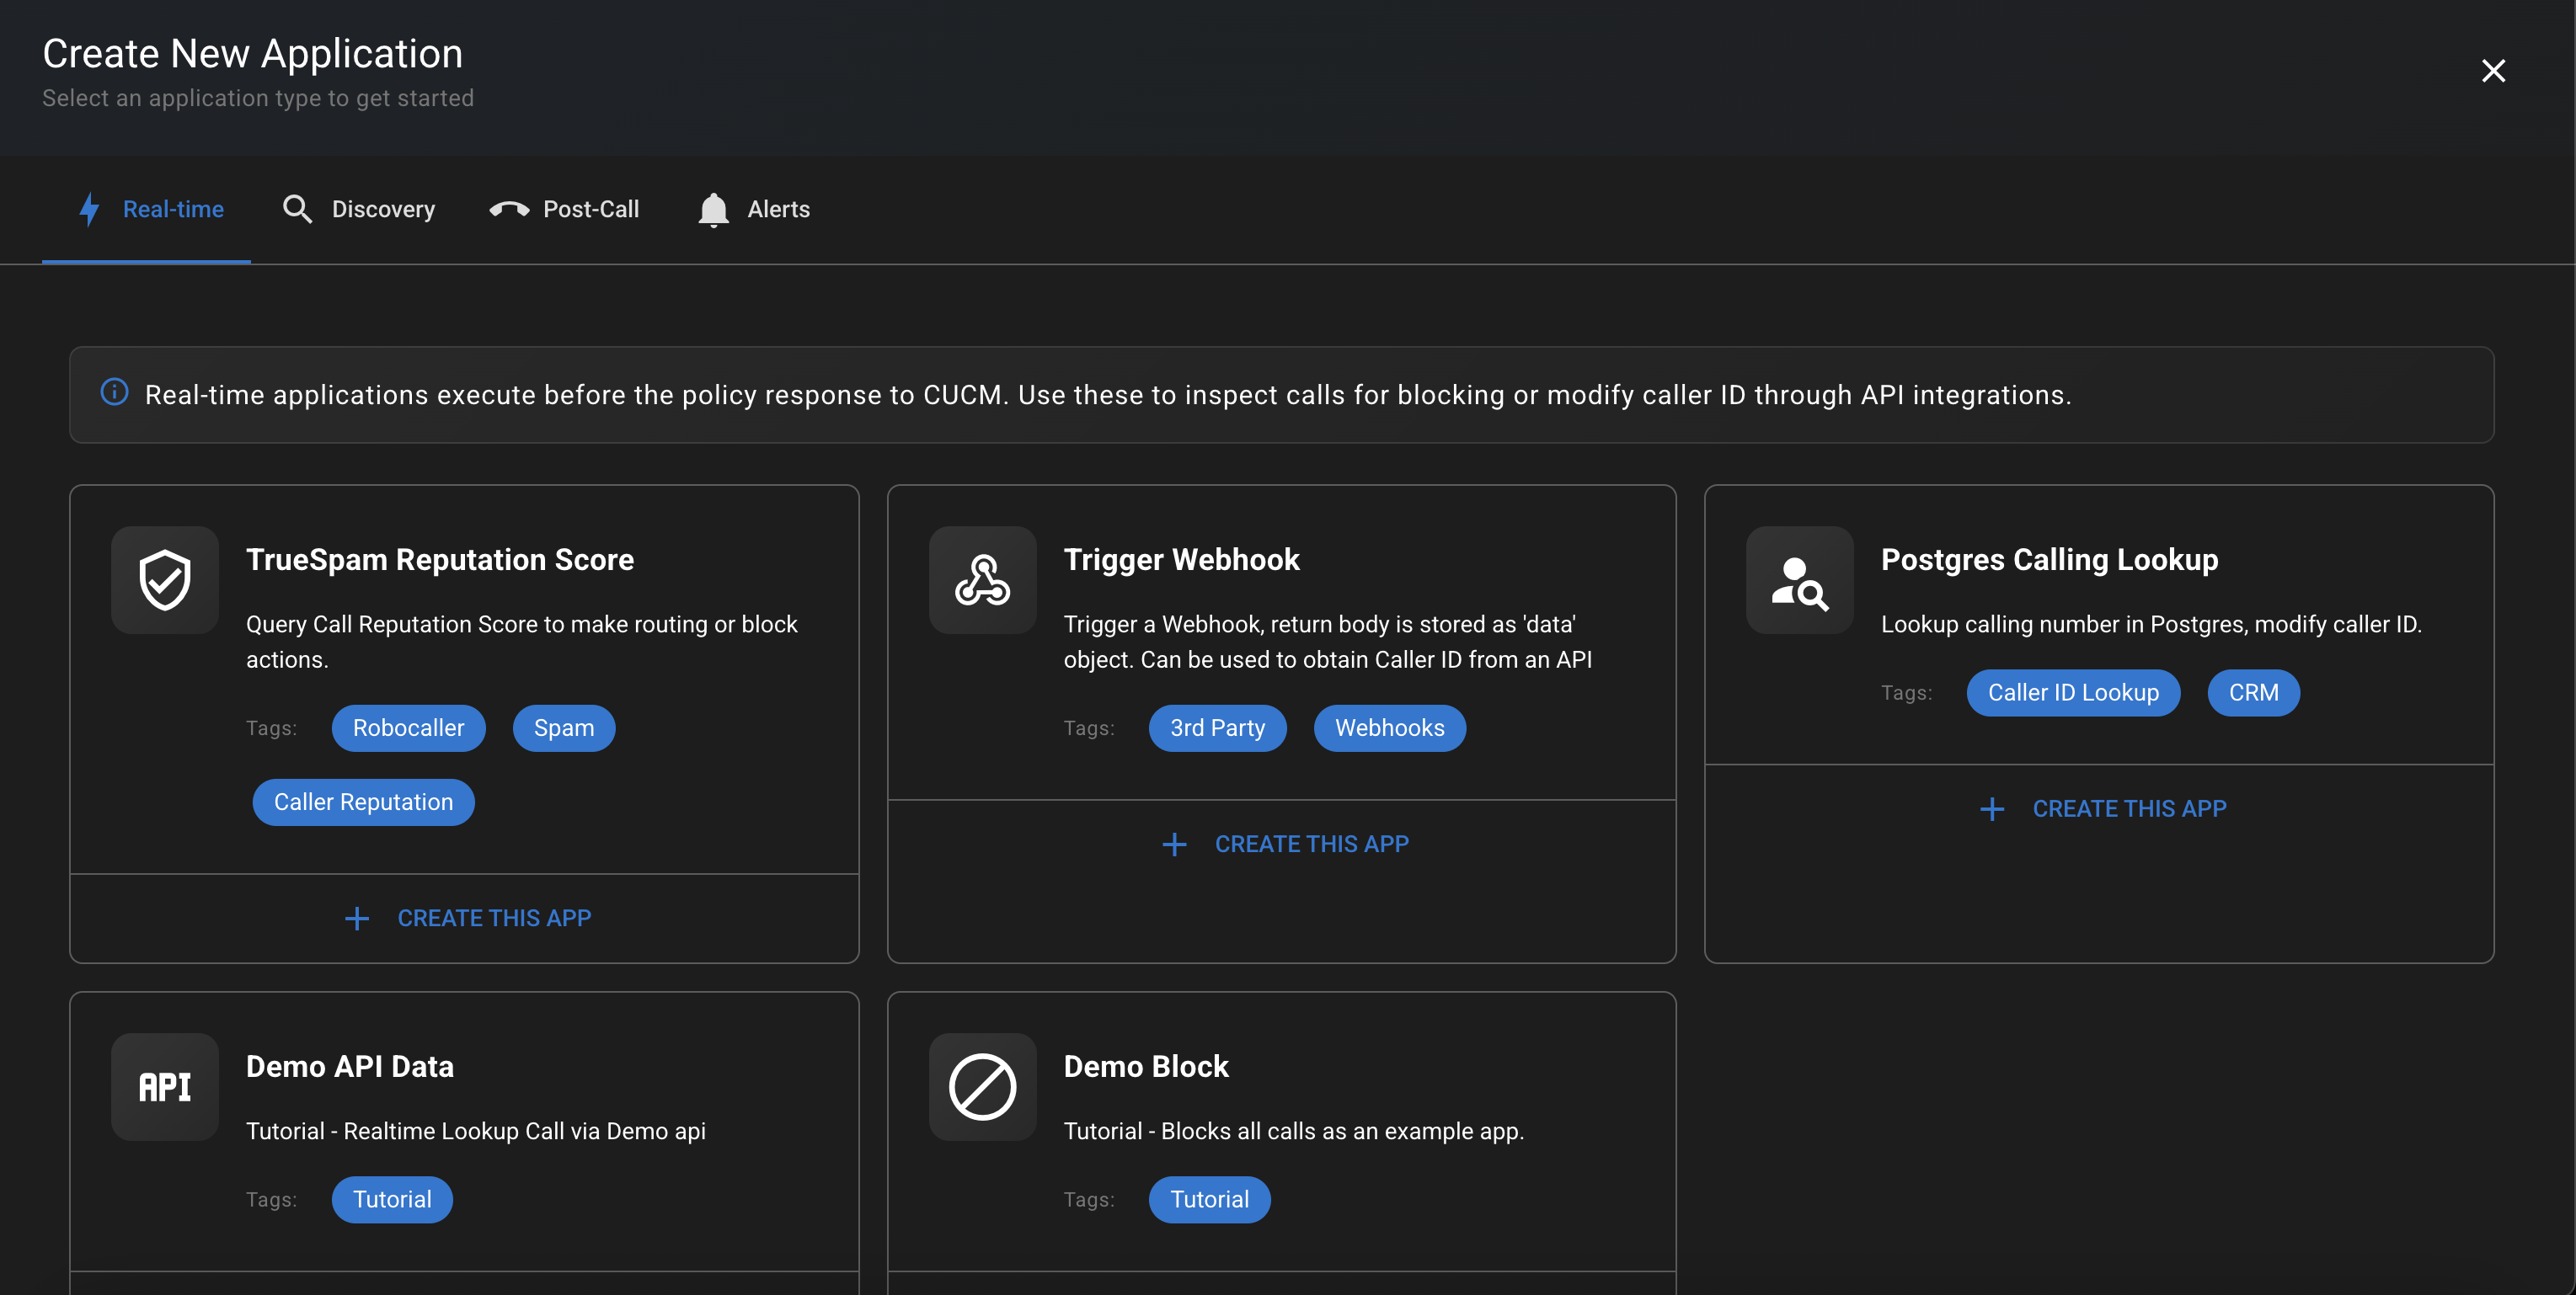
Task: Click the Create New Application heading
Action: [253, 54]
